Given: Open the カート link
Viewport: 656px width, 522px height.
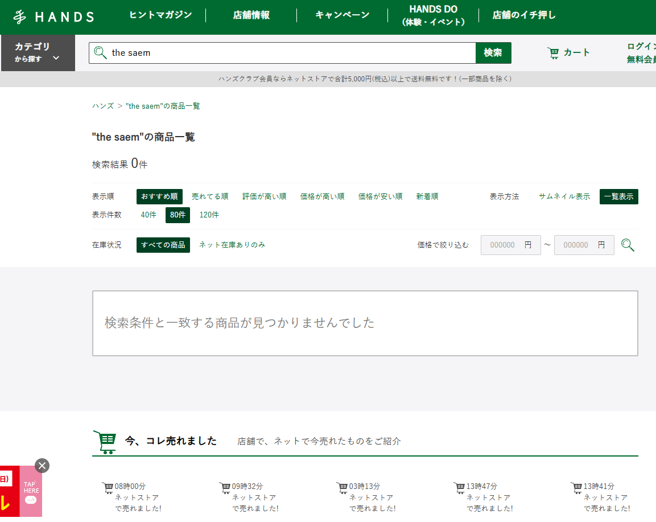Looking at the screenshot, I should click(568, 53).
